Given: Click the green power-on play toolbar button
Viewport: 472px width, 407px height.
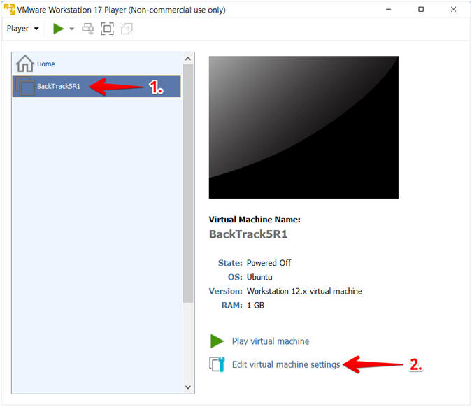Looking at the screenshot, I should [58, 29].
